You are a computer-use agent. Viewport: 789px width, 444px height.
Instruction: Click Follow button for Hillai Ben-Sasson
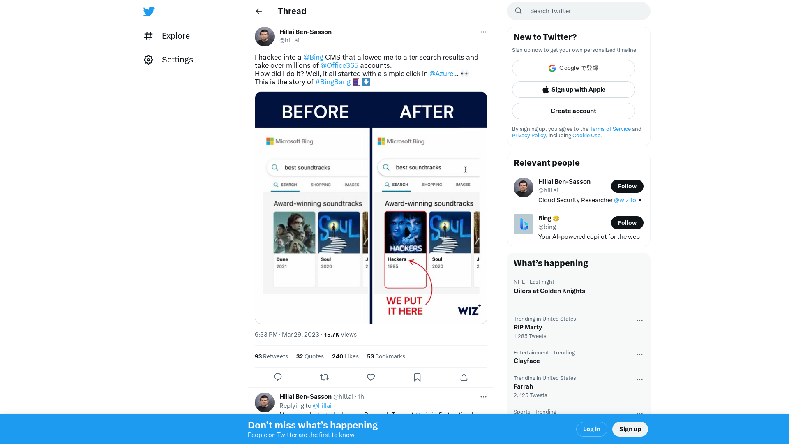[627, 186]
